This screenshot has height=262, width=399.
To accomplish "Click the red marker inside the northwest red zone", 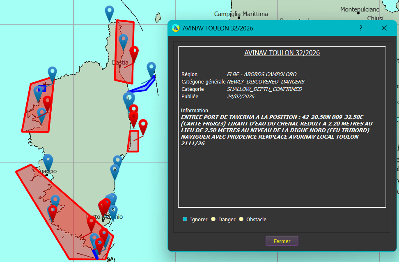I will (x=47, y=102).
